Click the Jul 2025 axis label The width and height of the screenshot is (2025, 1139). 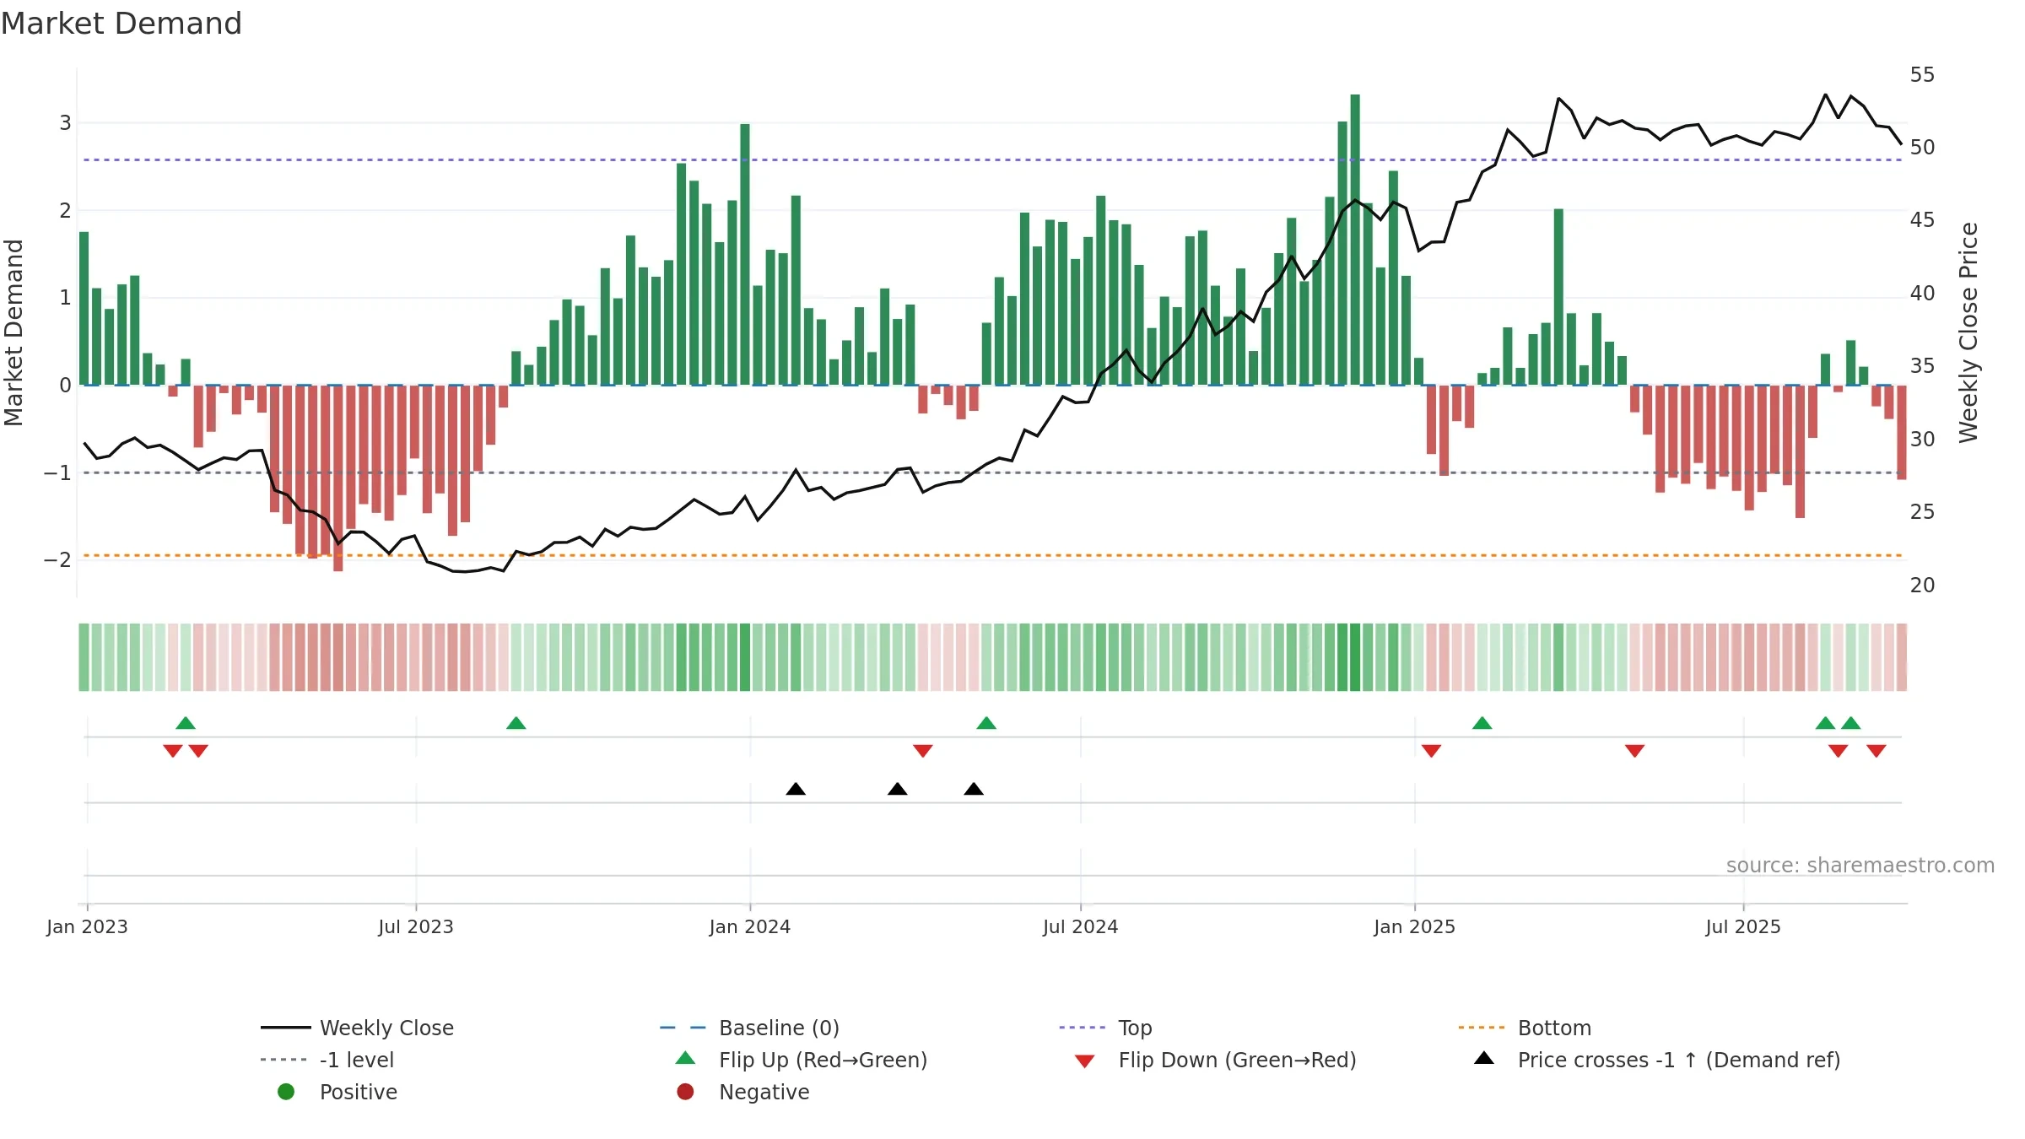pyautogui.click(x=1743, y=927)
